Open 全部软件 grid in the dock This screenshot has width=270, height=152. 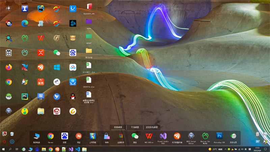coord(121,136)
